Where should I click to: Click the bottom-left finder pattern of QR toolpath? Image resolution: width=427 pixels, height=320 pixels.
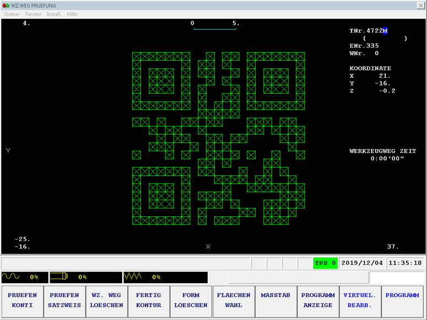coord(161,196)
